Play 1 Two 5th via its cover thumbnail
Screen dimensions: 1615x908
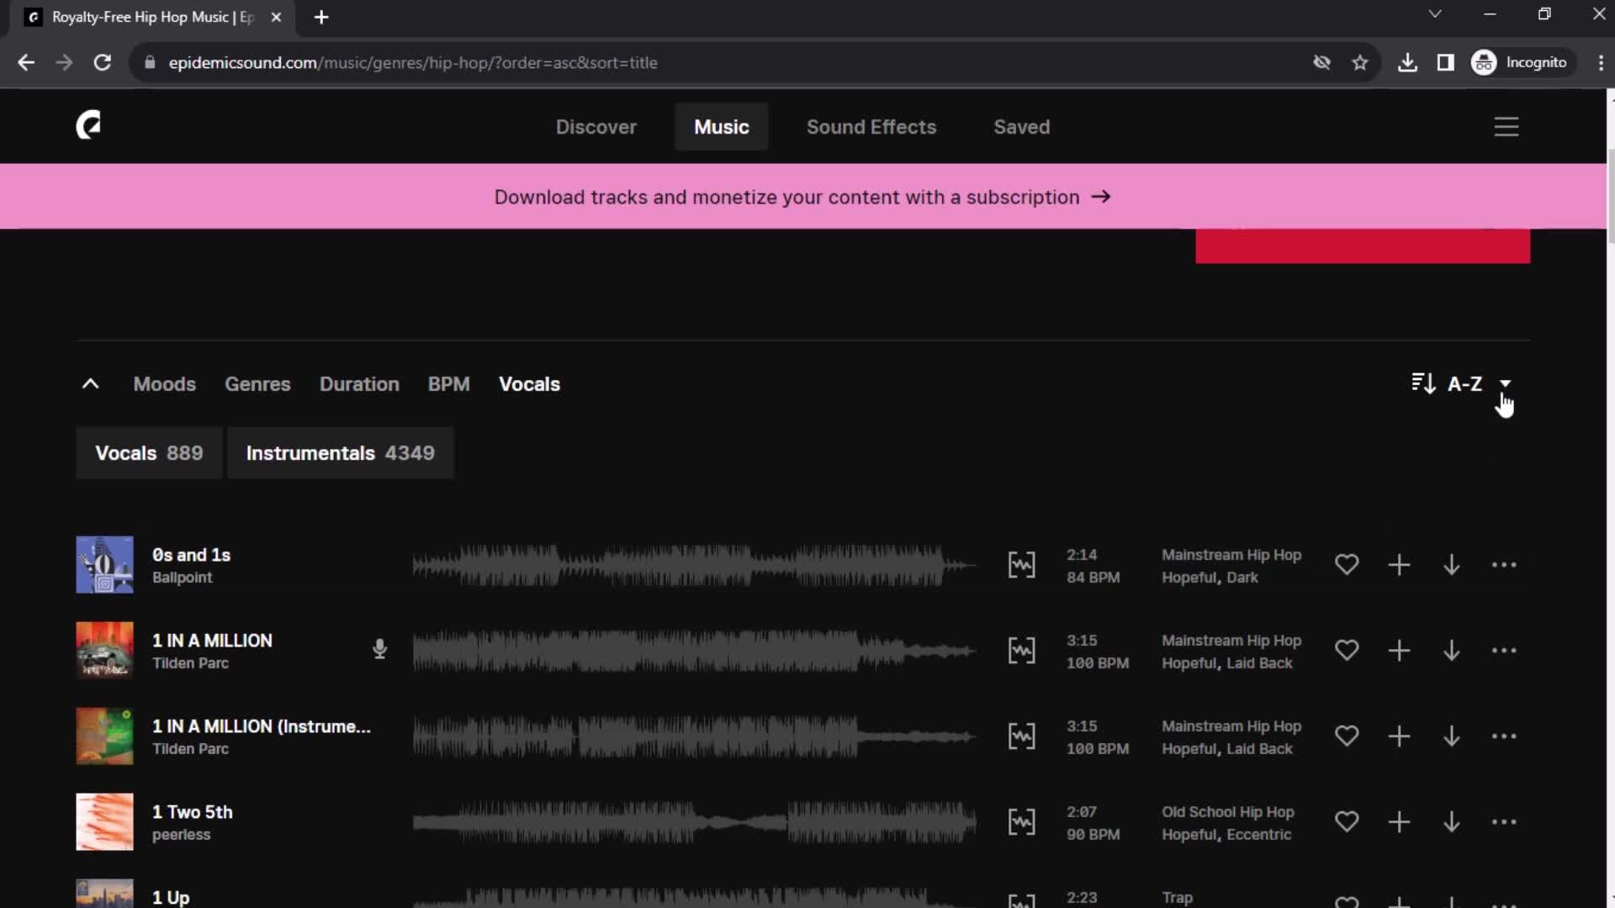[104, 822]
